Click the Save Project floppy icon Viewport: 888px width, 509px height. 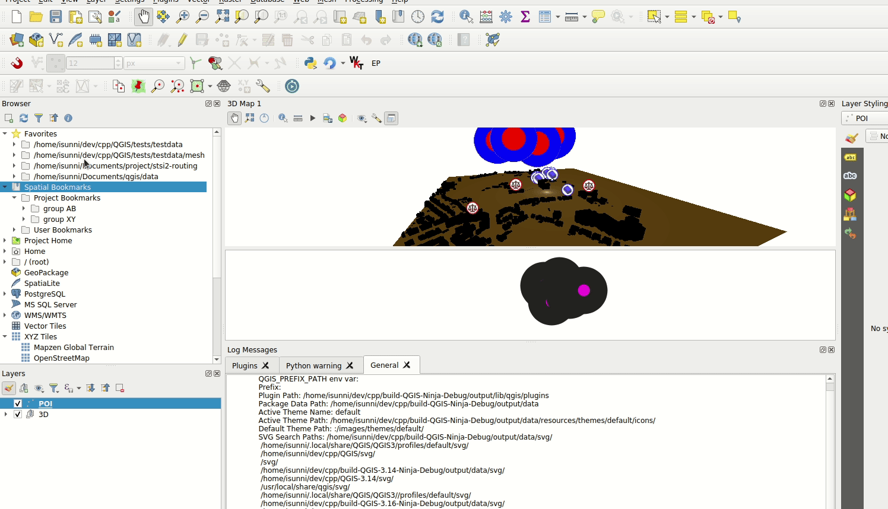click(x=56, y=17)
